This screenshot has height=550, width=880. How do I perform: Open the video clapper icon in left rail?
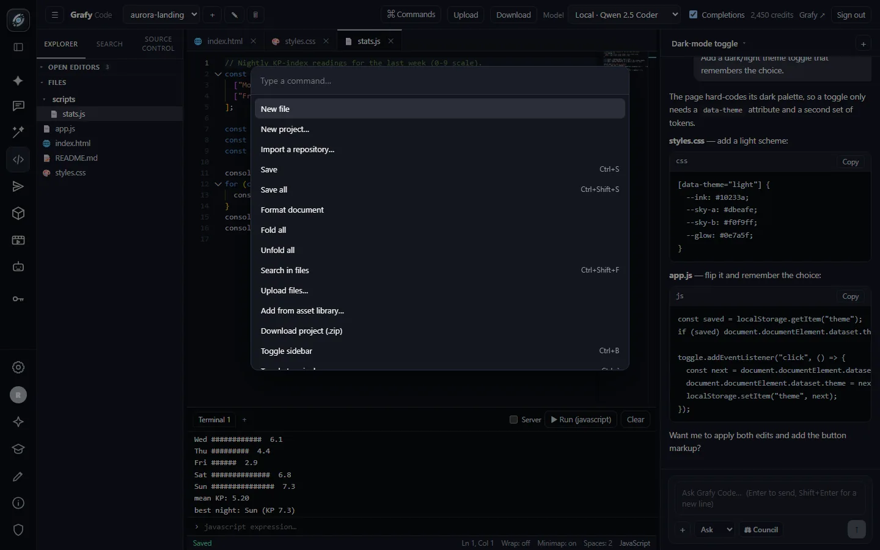18,240
